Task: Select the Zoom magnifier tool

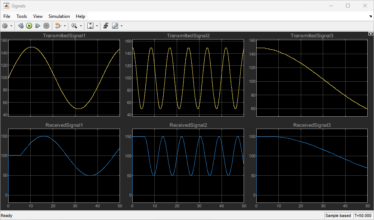Action: (74, 26)
